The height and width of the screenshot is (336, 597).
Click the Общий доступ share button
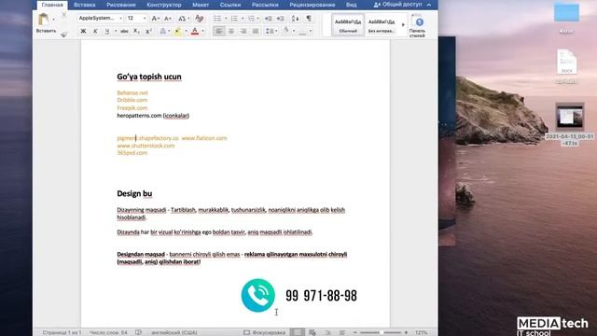click(398, 5)
